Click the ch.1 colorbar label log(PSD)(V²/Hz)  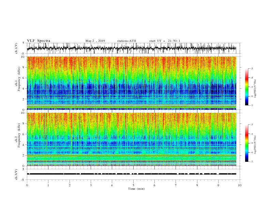255,89
